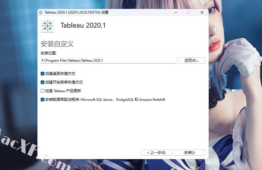Start installation with 安装(I) button
This screenshot has width=262, height=170.
tap(189, 153)
